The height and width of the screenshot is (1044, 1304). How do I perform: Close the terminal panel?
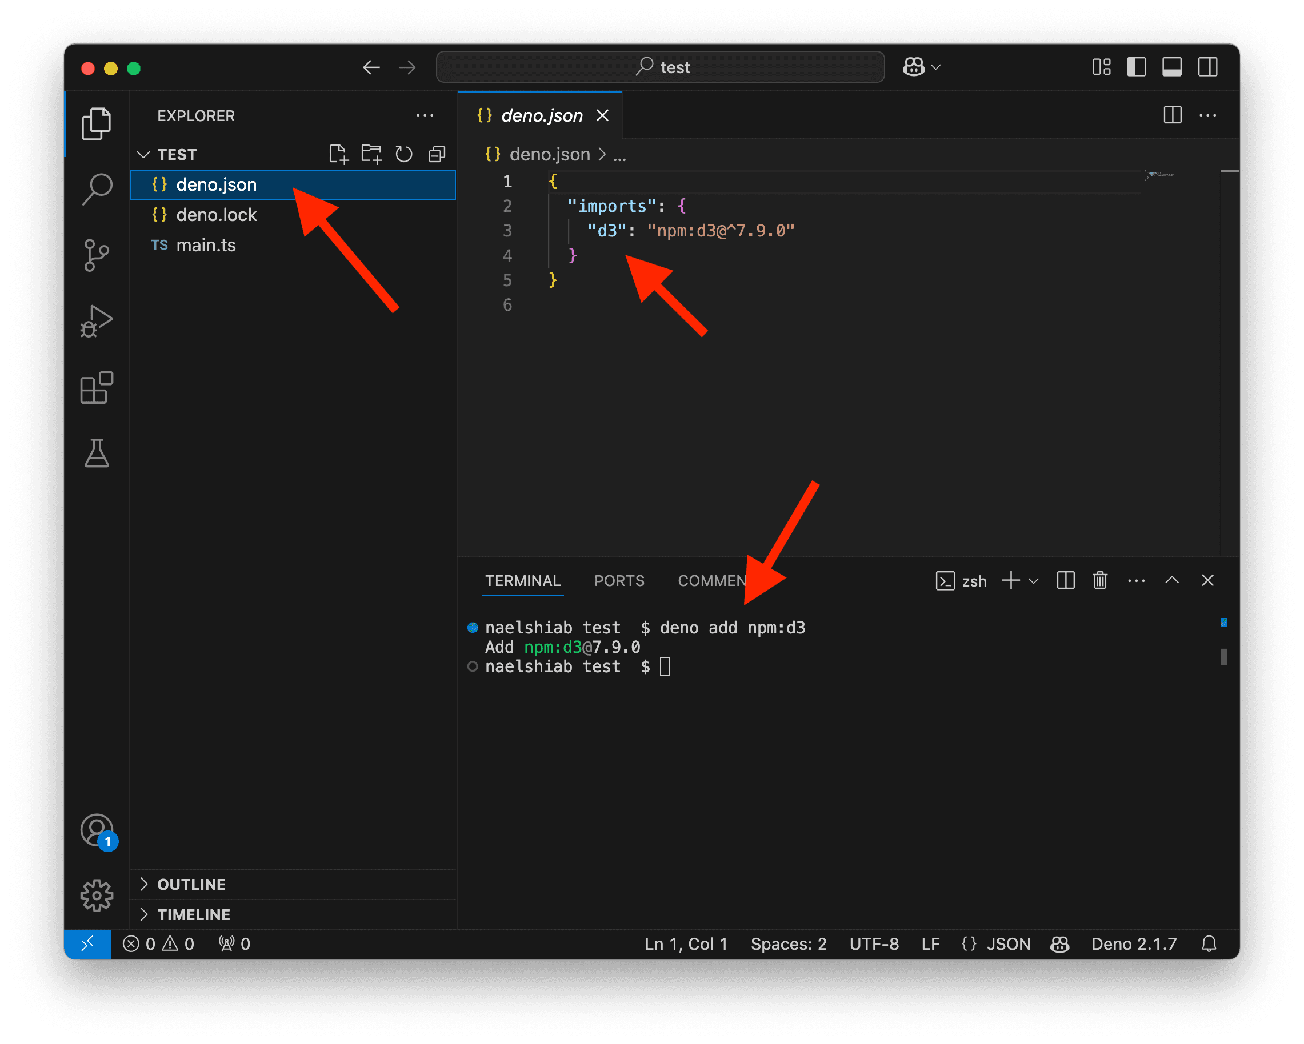1208,580
